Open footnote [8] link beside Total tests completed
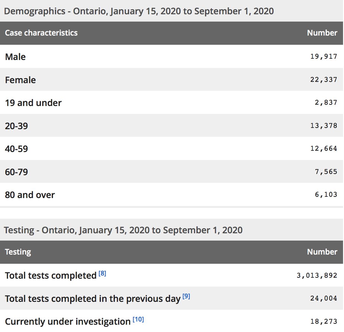 (x=102, y=273)
